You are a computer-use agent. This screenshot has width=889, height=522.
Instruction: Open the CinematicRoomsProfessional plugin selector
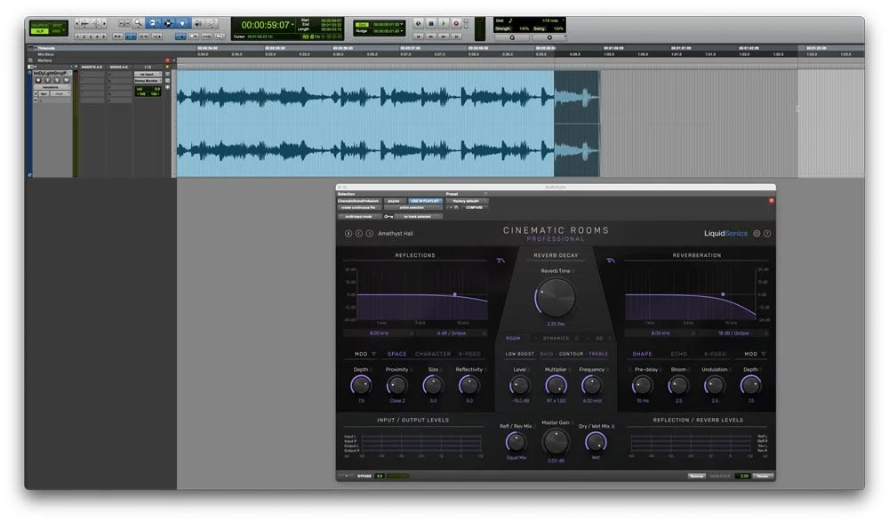click(359, 201)
